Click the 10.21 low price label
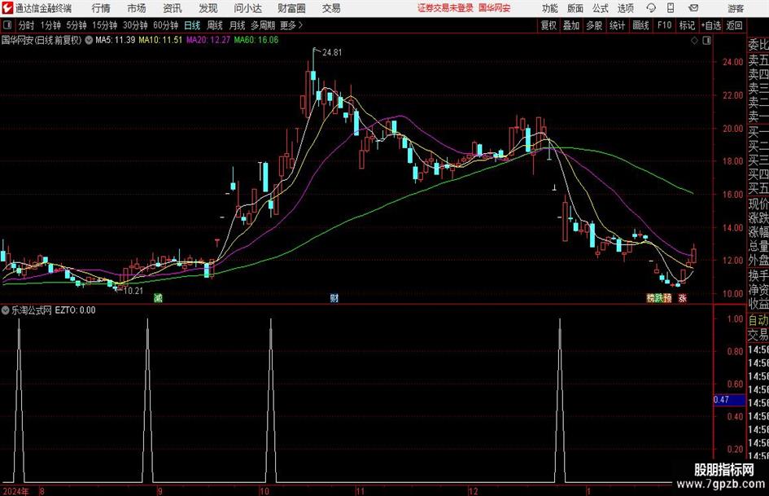 pos(133,291)
